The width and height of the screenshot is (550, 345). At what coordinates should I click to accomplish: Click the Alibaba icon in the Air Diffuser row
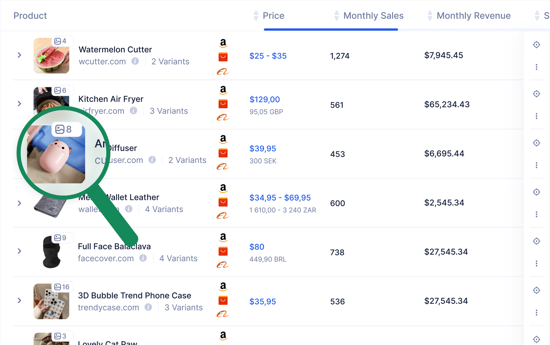coord(224,166)
